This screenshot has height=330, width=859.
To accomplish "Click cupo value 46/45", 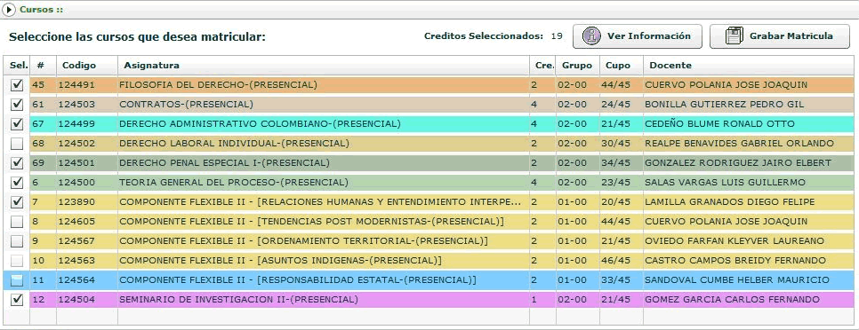I will (615, 261).
